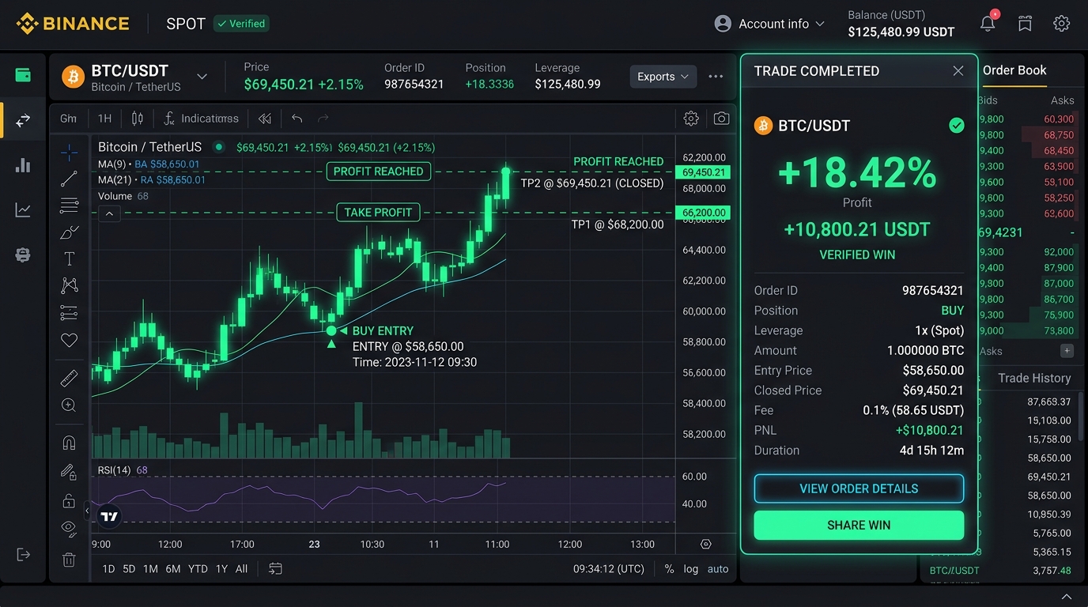Click the bookmark icon in header

click(x=1025, y=24)
